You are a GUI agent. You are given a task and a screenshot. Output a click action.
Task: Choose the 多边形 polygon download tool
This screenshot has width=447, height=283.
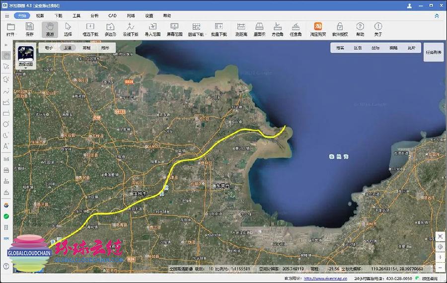[110, 29]
